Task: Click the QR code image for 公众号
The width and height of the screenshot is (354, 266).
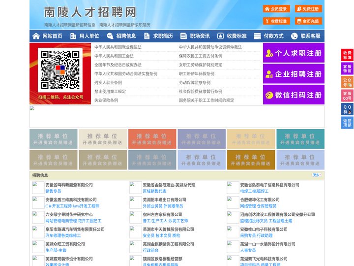Action: coord(60,70)
